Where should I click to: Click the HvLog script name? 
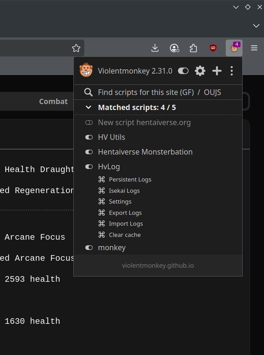pyautogui.click(x=109, y=166)
